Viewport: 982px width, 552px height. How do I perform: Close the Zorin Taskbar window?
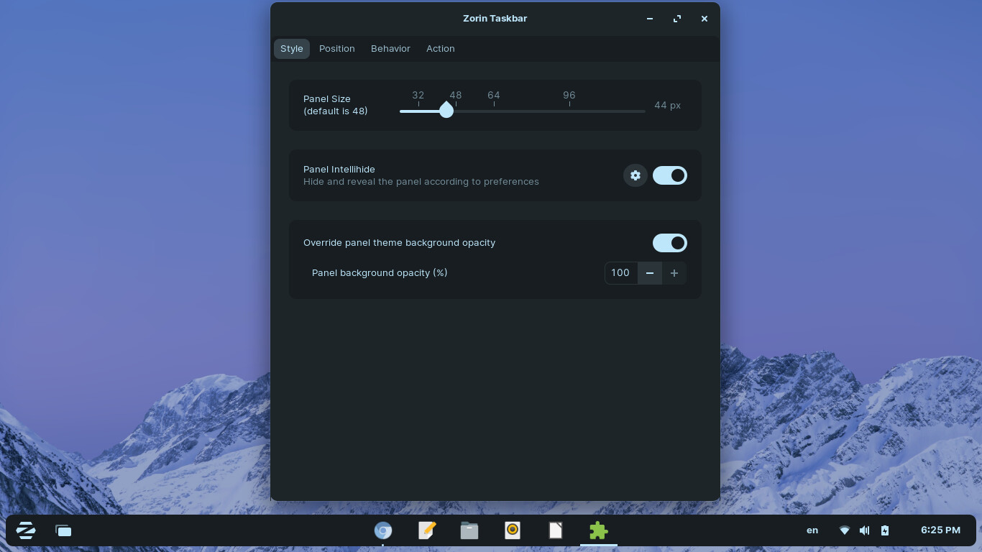point(705,19)
